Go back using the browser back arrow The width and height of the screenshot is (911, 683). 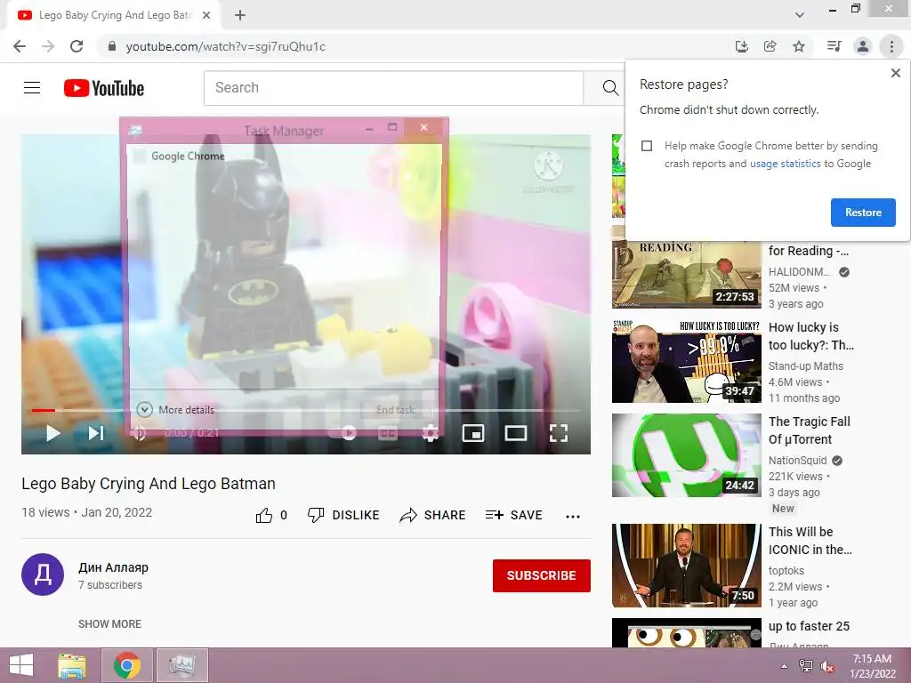click(20, 46)
